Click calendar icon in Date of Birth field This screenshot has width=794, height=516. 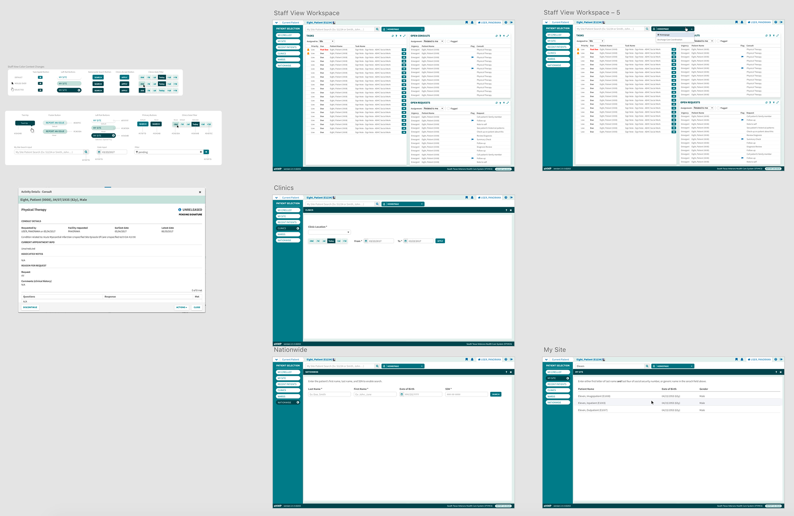tap(402, 394)
